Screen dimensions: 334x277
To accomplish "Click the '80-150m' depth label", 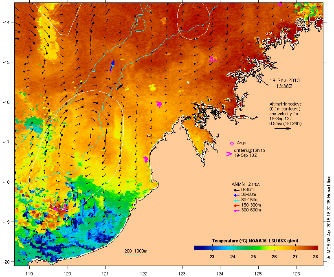I will coord(250,200).
